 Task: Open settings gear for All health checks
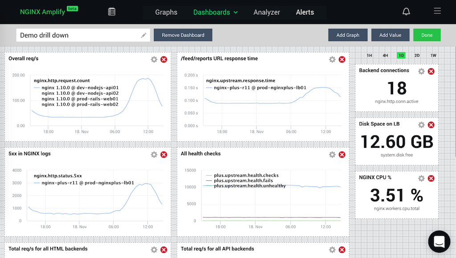[332, 155]
